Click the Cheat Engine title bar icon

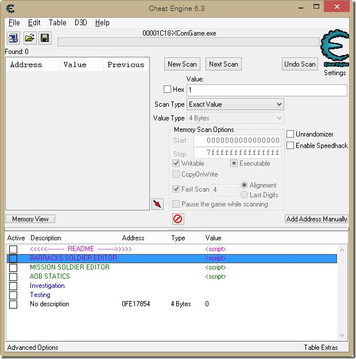[x=10, y=9]
